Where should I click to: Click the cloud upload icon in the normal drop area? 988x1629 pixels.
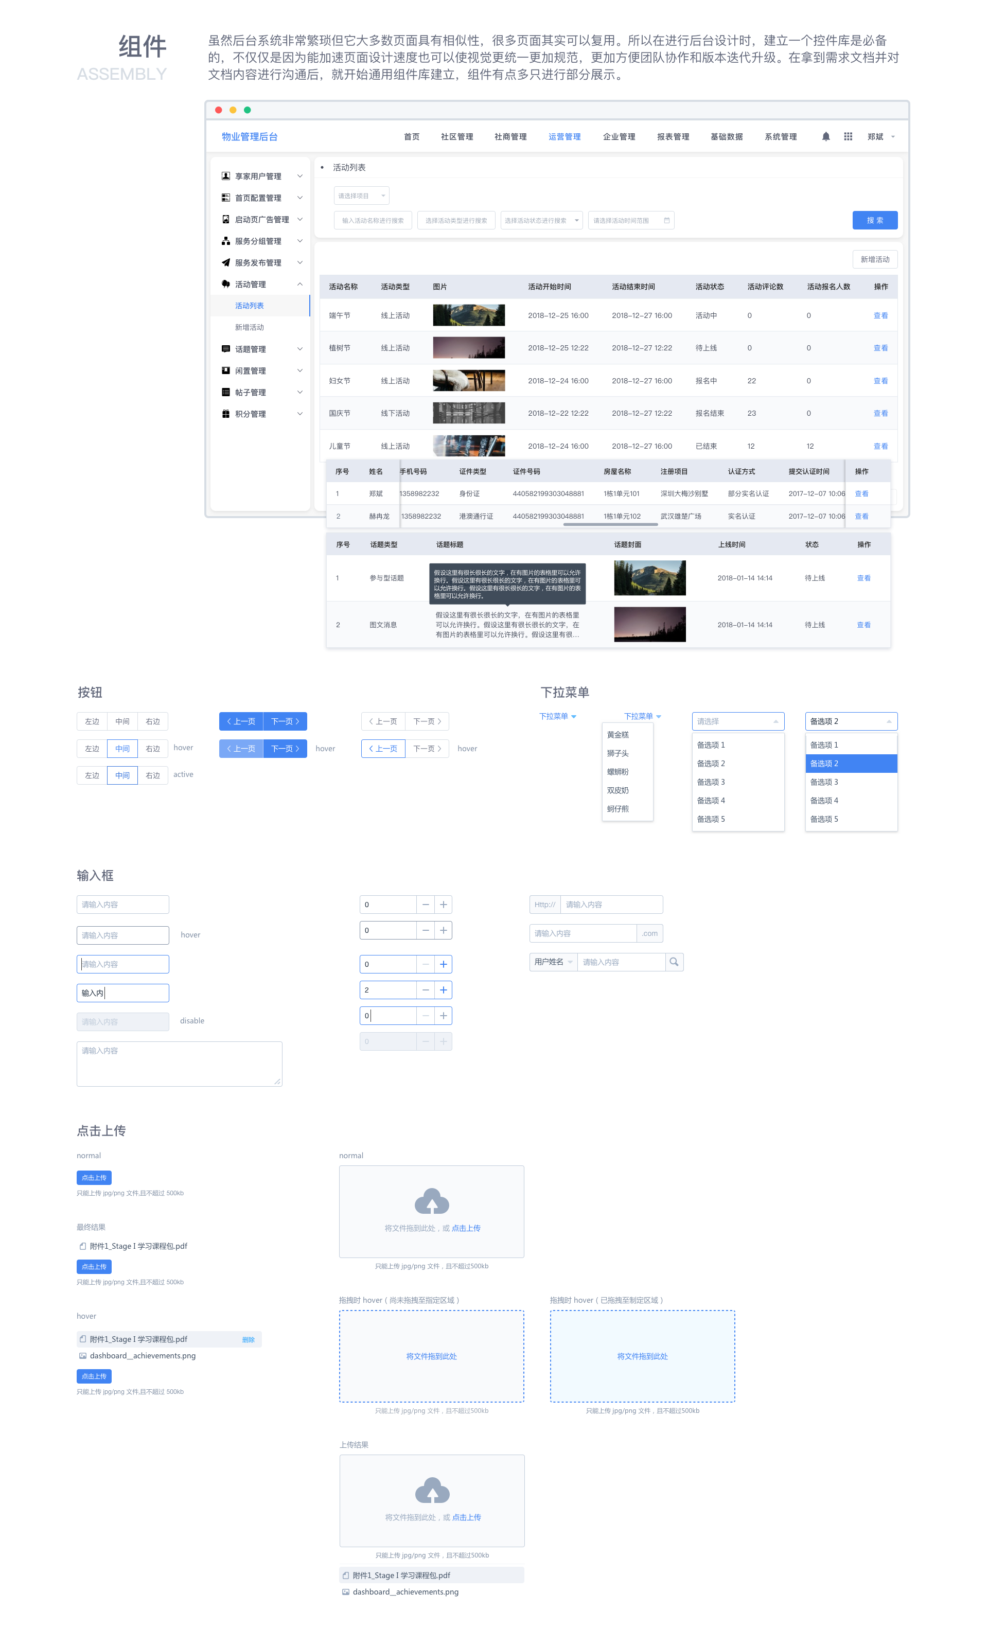(x=432, y=1202)
